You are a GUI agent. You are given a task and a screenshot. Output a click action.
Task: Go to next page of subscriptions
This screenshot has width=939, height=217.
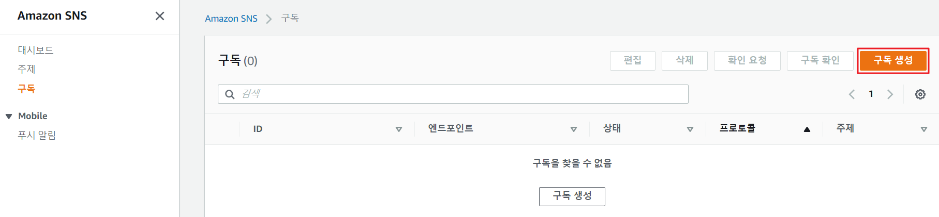[890, 94]
